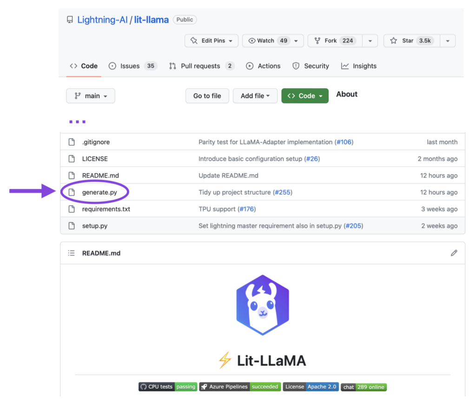Click the repository book icon beside Lightning-AI
The height and width of the screenshot is (415, 476).
(70, 19)
